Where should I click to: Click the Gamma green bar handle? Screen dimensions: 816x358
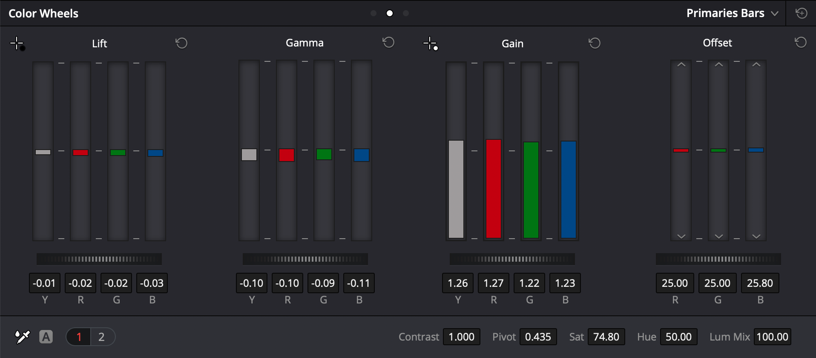tap(324, 154)
